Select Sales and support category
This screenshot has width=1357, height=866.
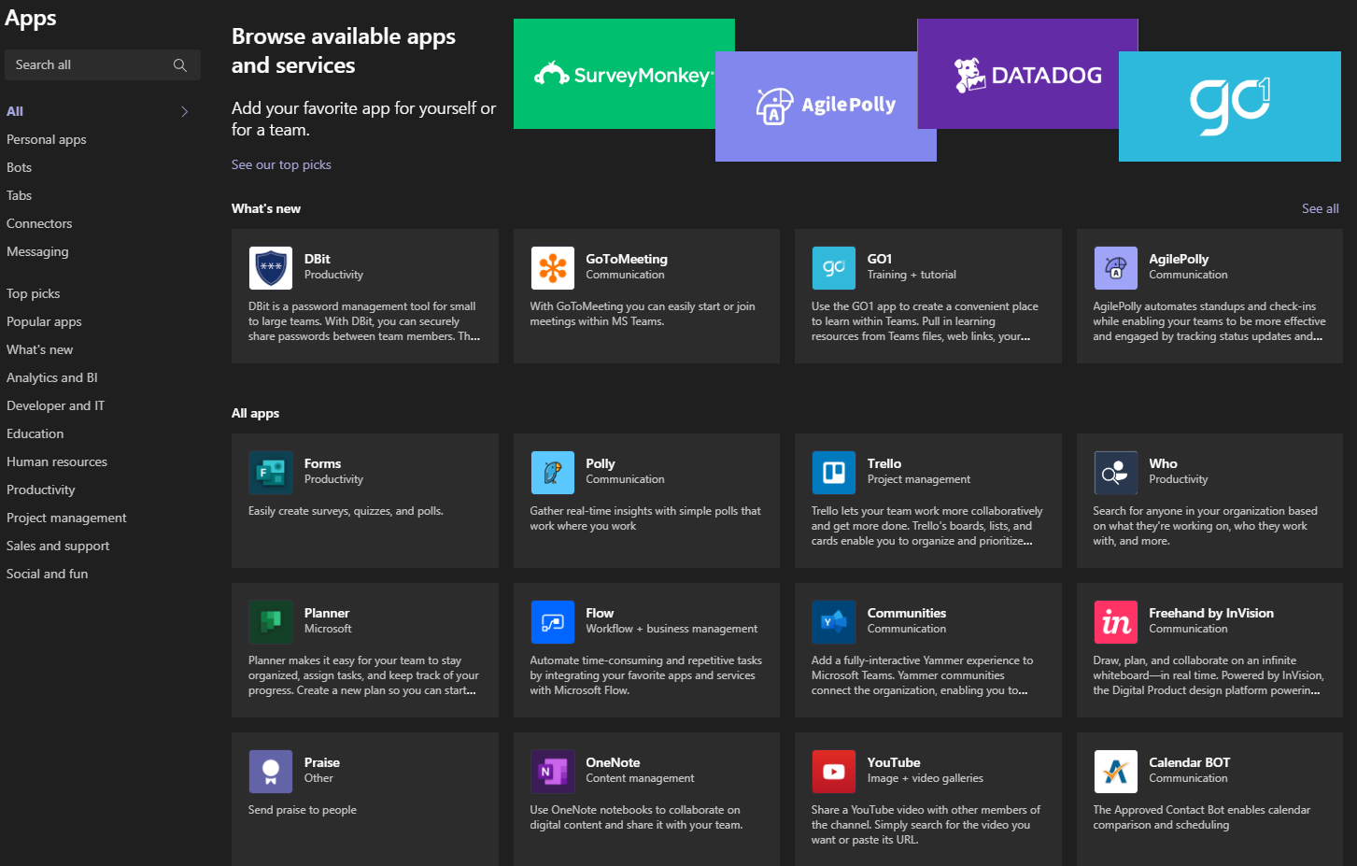(58, 546)
